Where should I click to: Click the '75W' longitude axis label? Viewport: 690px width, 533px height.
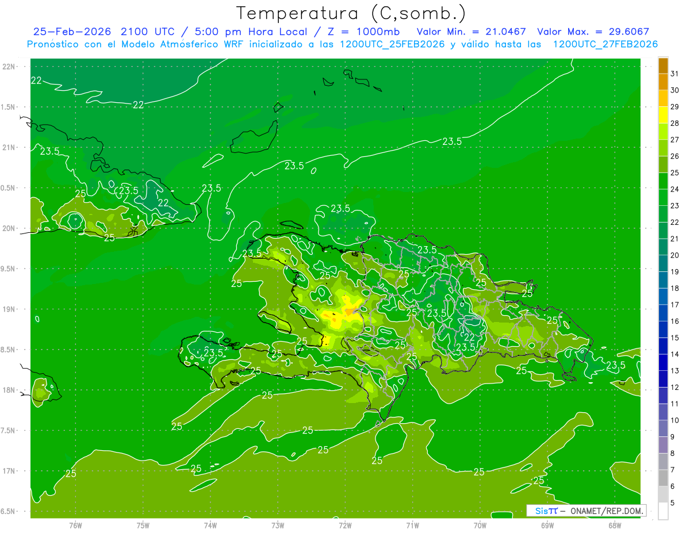point(143,526)
